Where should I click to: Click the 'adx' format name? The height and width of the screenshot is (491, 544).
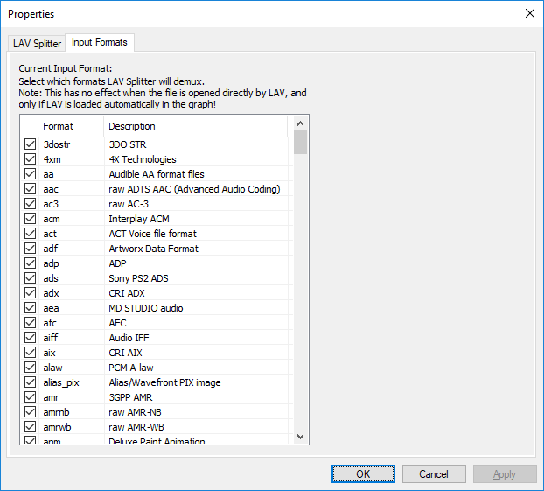51,293
